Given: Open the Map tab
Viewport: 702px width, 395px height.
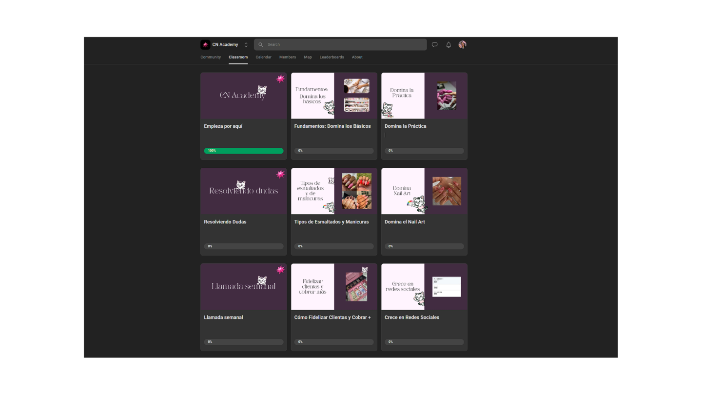Looking at the screenshot, I should [308, 57].
